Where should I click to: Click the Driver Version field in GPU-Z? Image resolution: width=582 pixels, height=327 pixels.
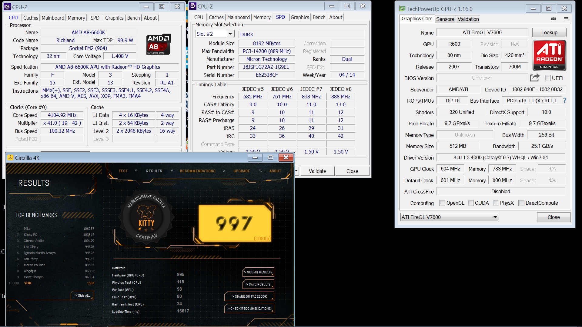click(500, 157)
